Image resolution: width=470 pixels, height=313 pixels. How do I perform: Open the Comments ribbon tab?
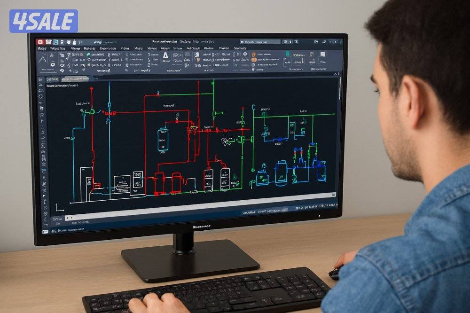click(x=240, y=48)
